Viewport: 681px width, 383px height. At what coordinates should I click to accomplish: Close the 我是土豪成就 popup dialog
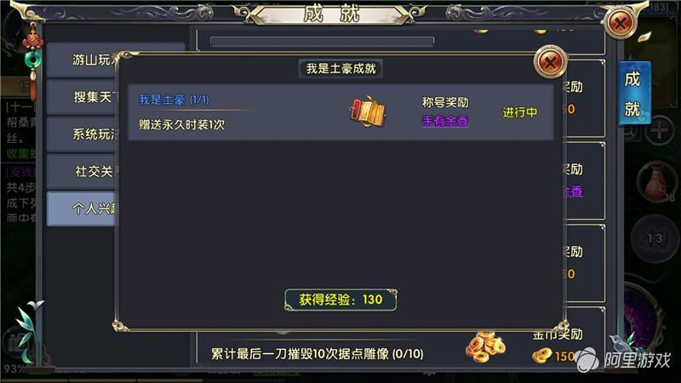tap(550, 63)
